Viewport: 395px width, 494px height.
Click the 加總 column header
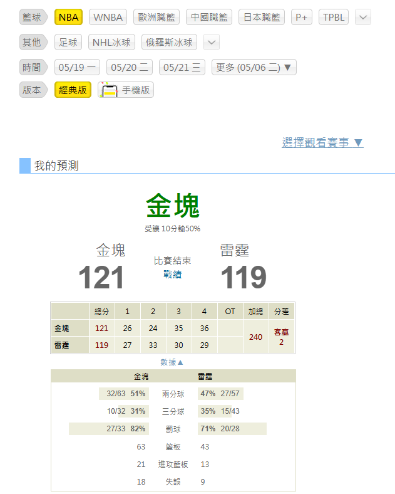coord(255,312)
